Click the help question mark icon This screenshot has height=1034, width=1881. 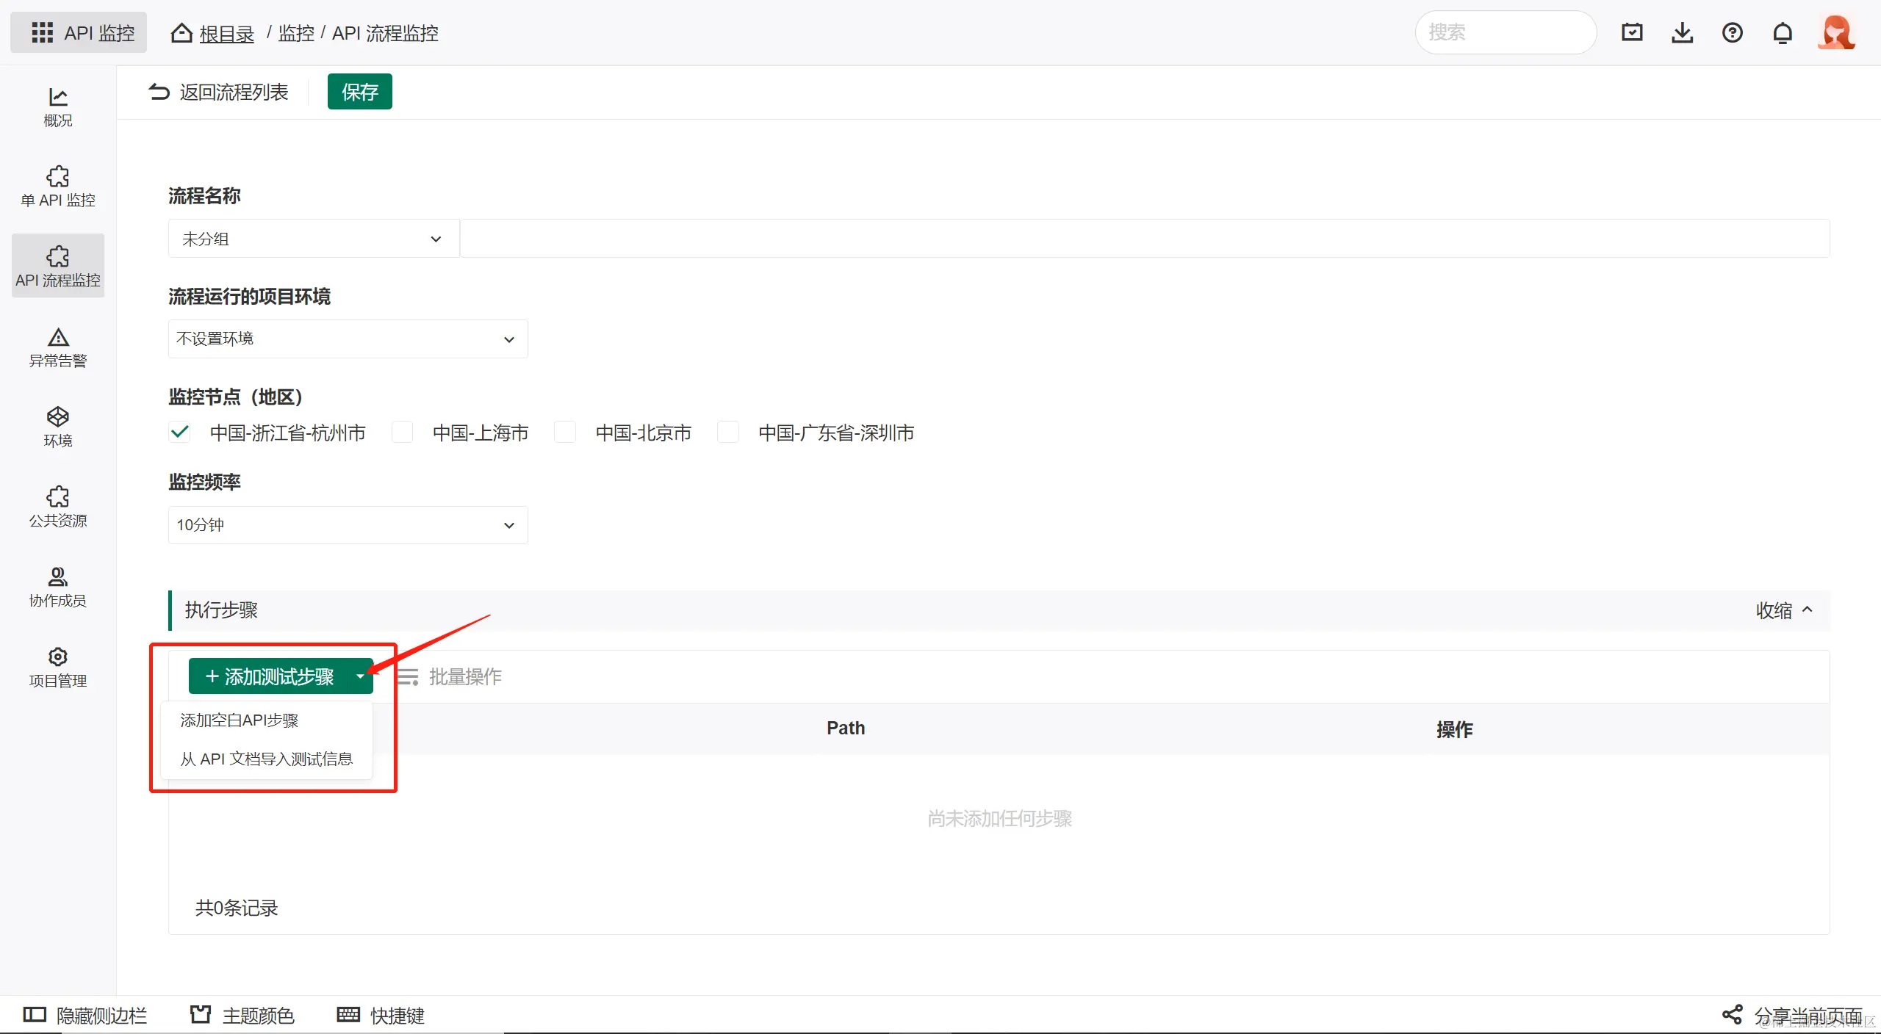click(1732, 32)
